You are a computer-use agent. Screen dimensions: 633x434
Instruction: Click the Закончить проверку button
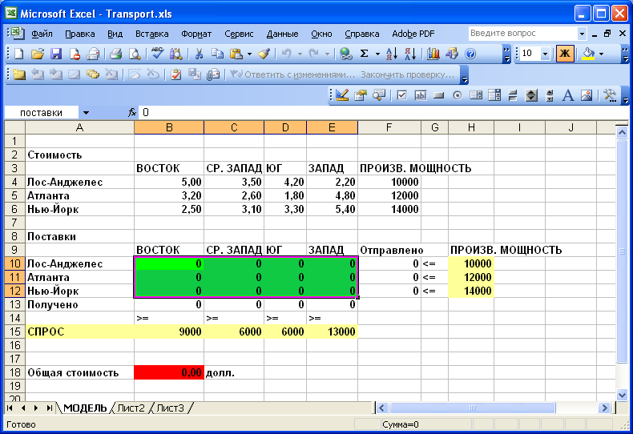(407, 74)
